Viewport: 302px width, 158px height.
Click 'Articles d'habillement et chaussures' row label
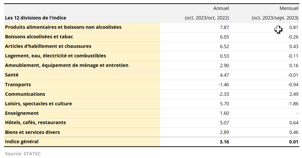48,46
